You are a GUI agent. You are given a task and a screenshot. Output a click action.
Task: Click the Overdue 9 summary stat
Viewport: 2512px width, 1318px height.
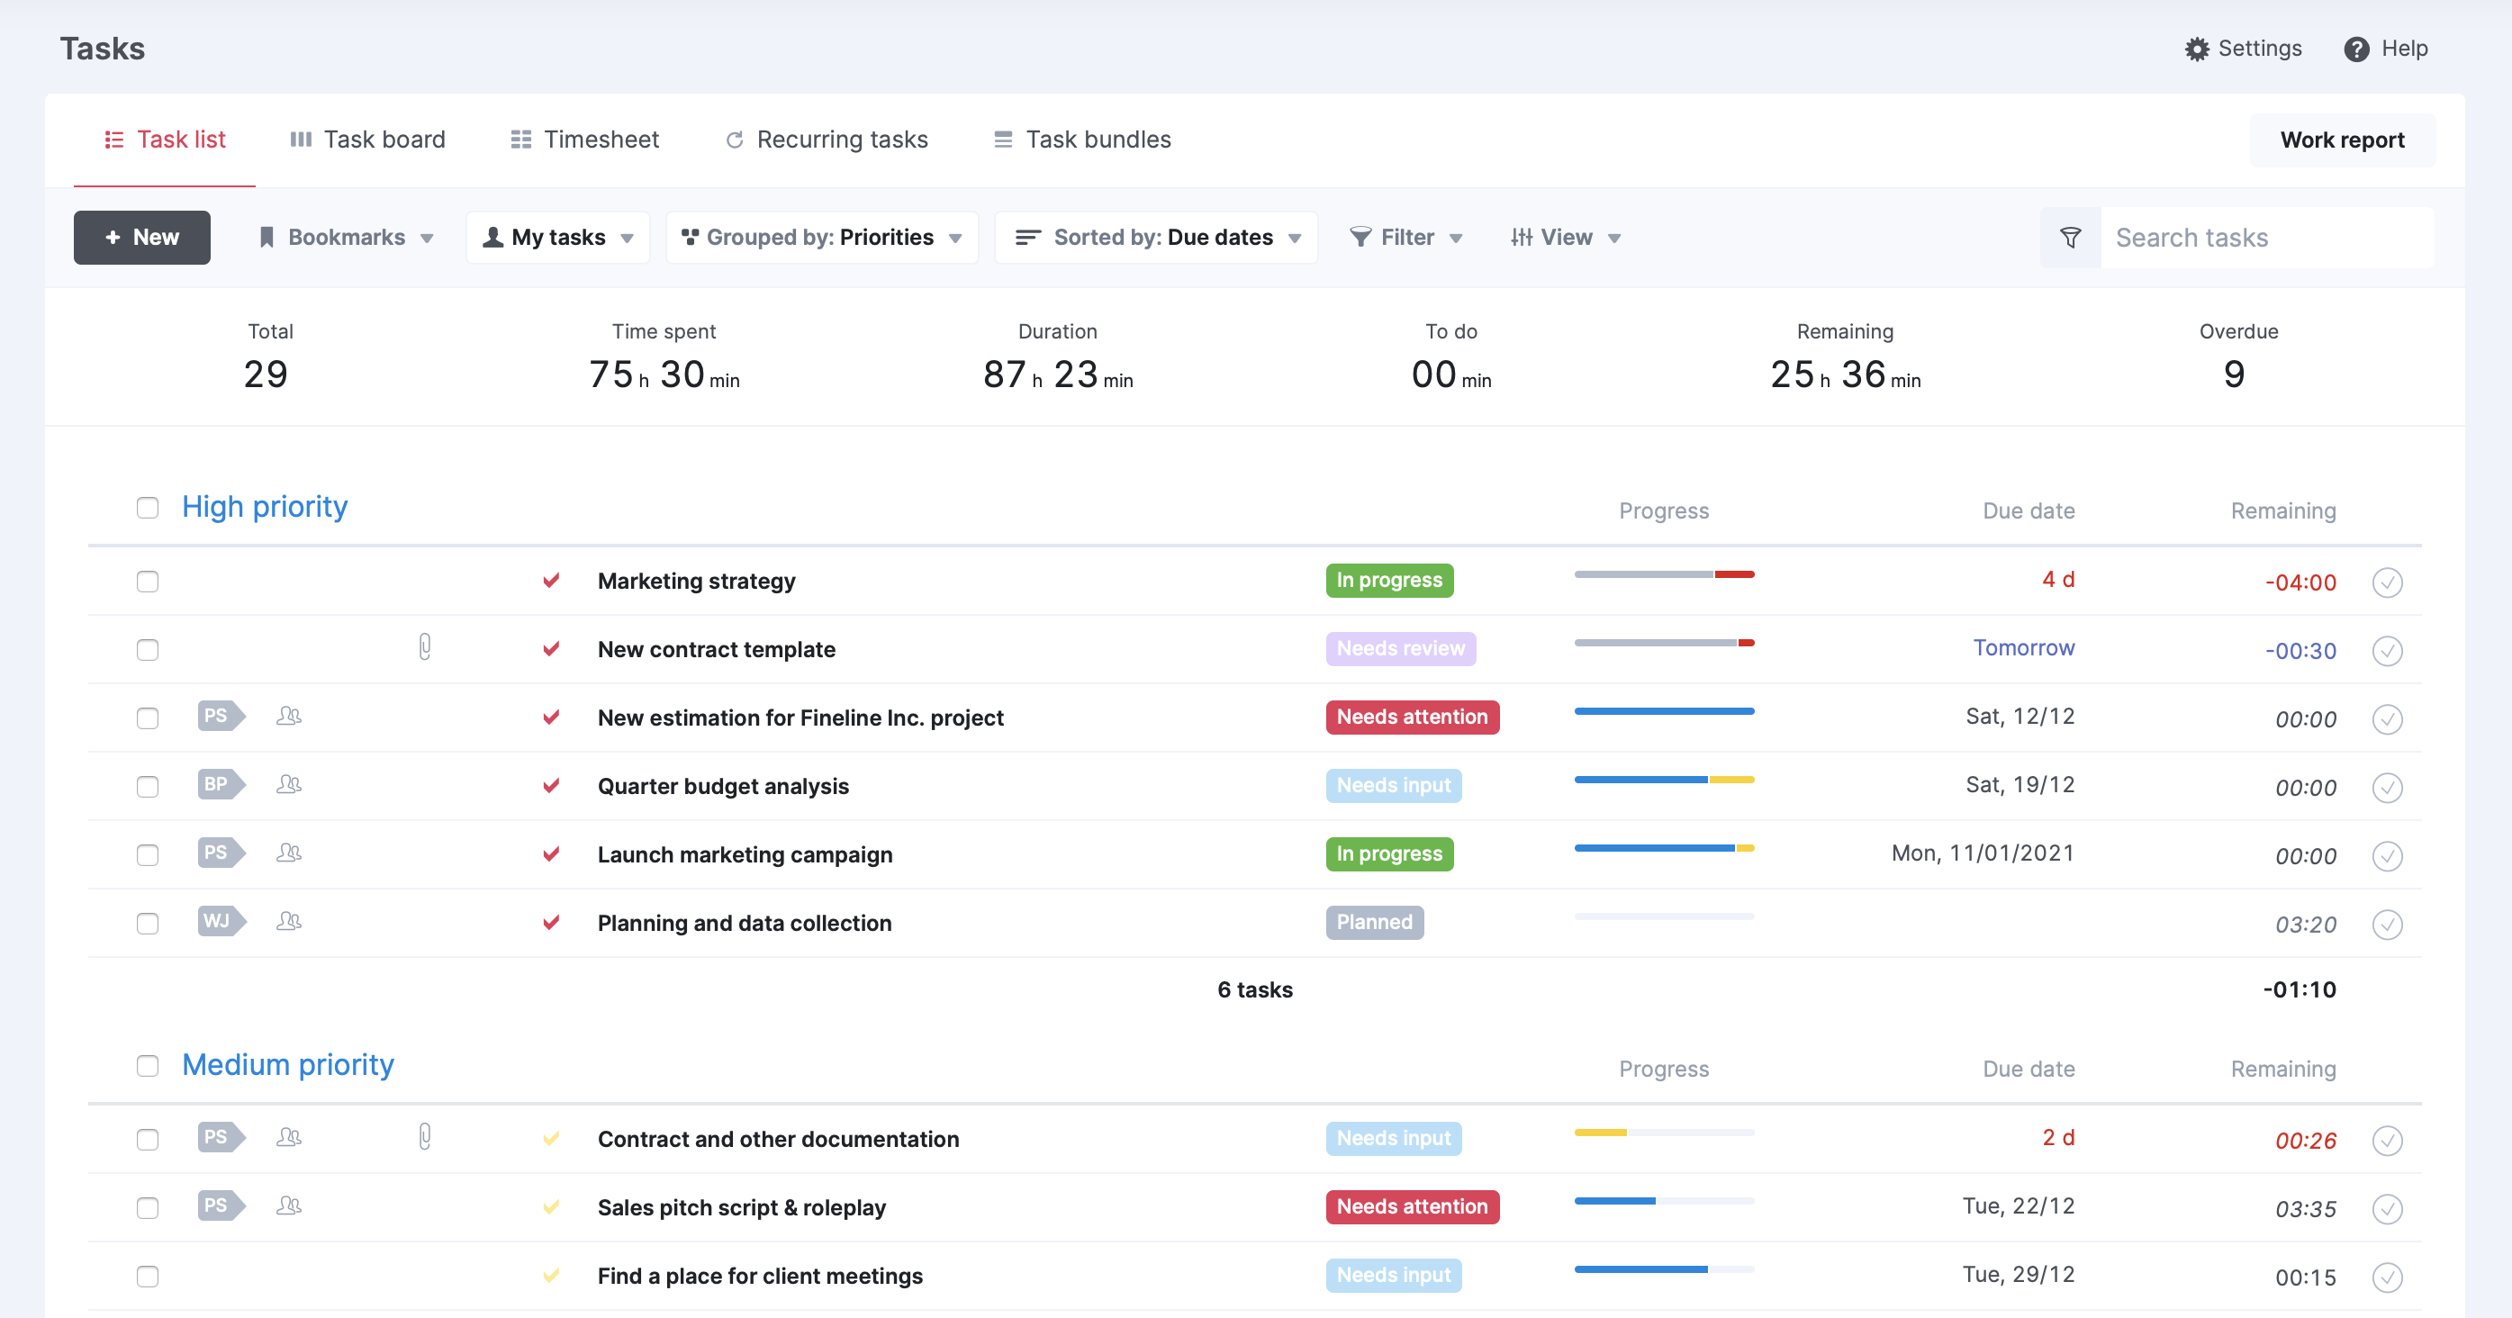pyautogui.click(x=2238, y=357)
